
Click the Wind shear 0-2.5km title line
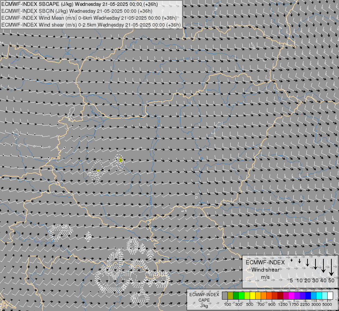(x=91, y=25)
